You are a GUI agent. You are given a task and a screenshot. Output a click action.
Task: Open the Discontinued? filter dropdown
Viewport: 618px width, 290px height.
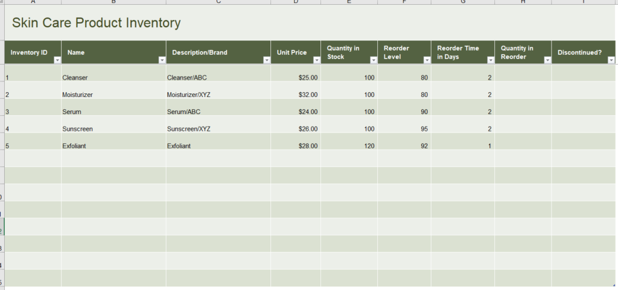point(611,60)
